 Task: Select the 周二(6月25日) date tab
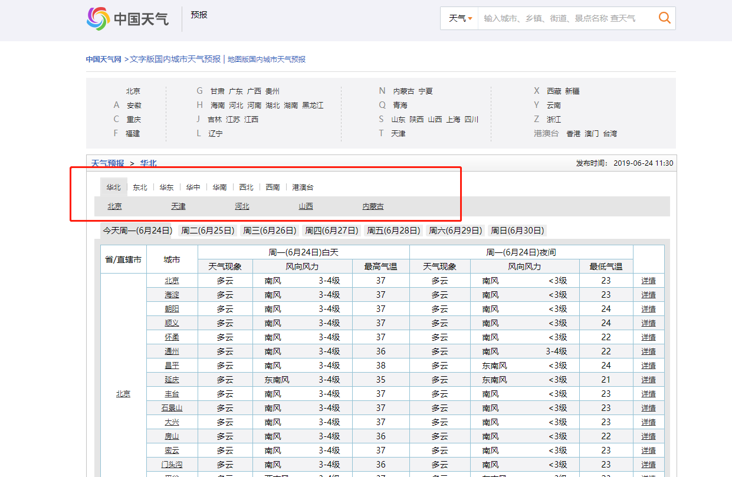(208, 231)
